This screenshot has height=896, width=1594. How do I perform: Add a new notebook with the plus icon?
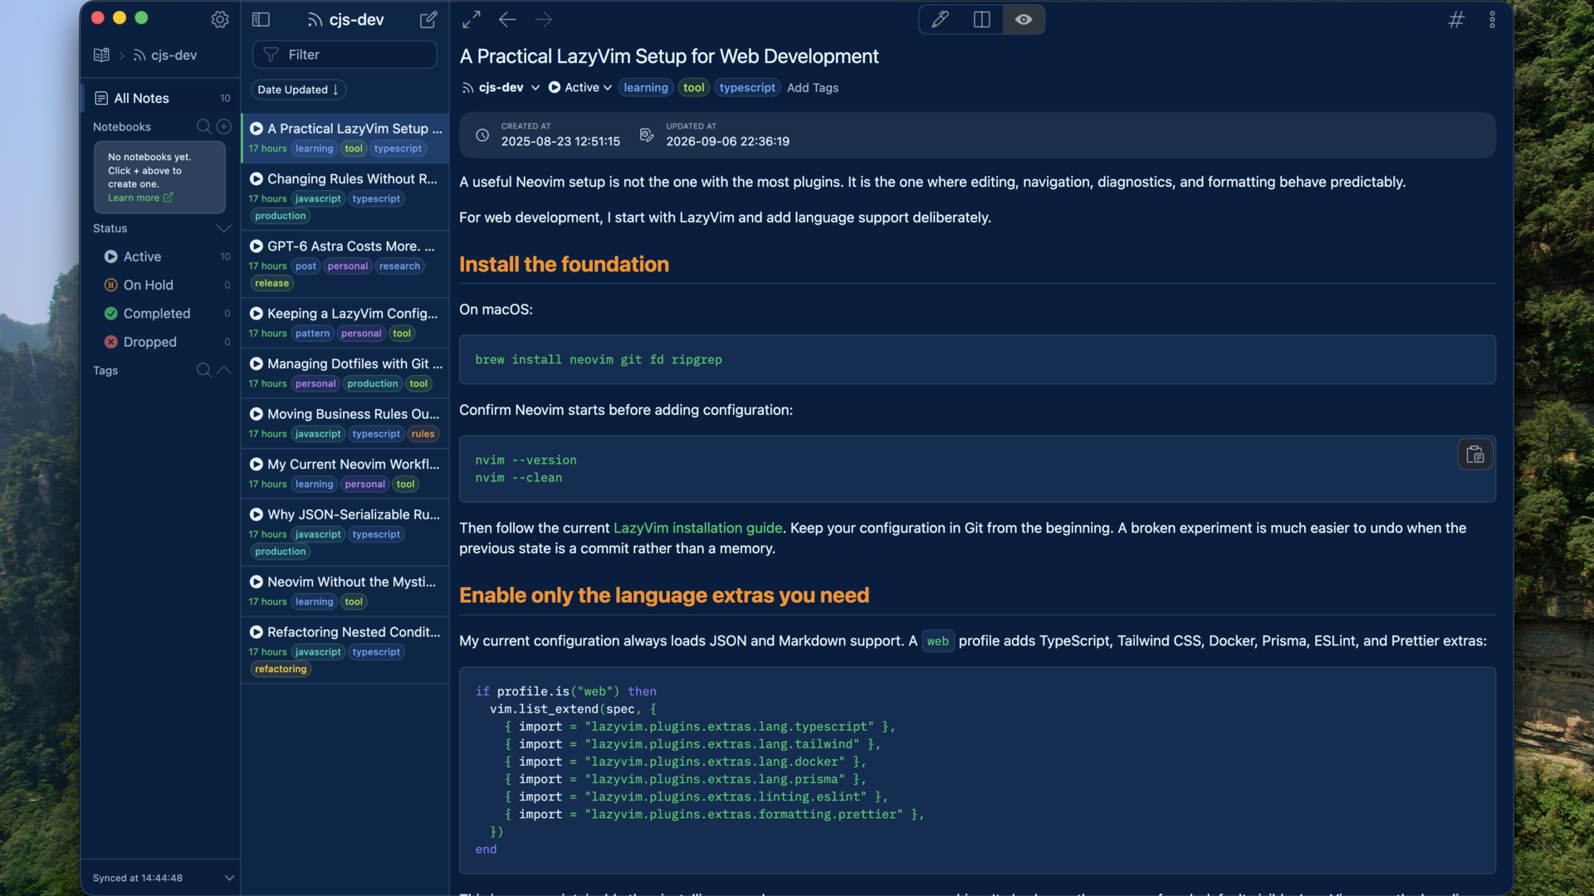(x=224, y=126)
